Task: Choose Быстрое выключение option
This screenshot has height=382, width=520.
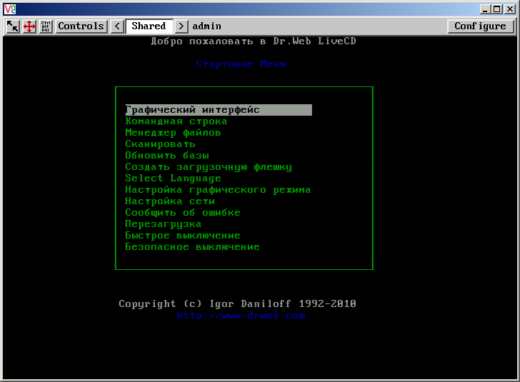Action: 183,236
